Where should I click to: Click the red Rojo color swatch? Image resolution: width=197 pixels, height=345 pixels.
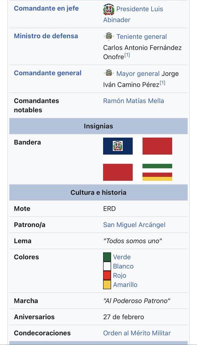(x=107, y=275)
